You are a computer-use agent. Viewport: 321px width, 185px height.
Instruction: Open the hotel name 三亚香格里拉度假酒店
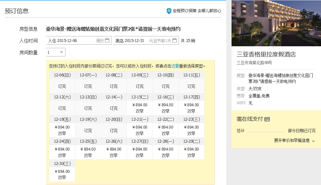click(266, 54)
